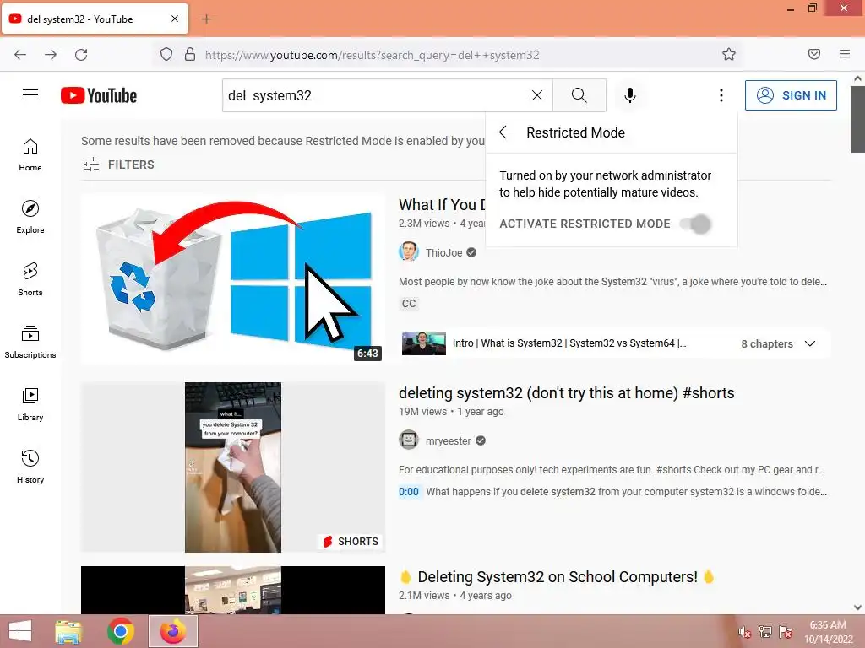Open deleting system32 #shorts video title
Image resolution: width=865 pixels, height=648 pixels.
pos(567,393)
